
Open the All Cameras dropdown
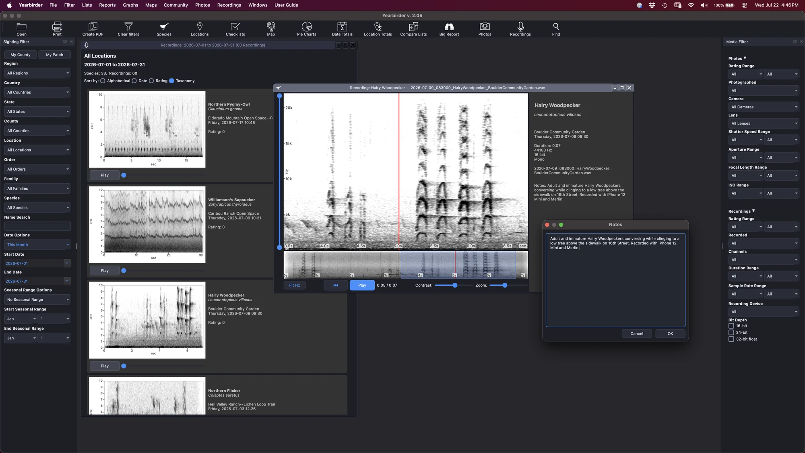pos(764,107)
